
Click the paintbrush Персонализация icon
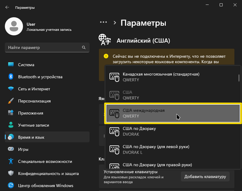pos(11,101)
